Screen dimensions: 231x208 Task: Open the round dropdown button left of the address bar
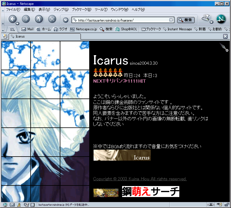point(66,20)
